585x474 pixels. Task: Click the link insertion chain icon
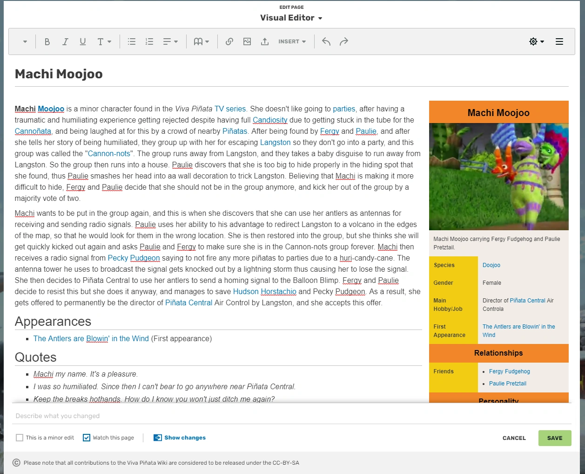[229, 41]
